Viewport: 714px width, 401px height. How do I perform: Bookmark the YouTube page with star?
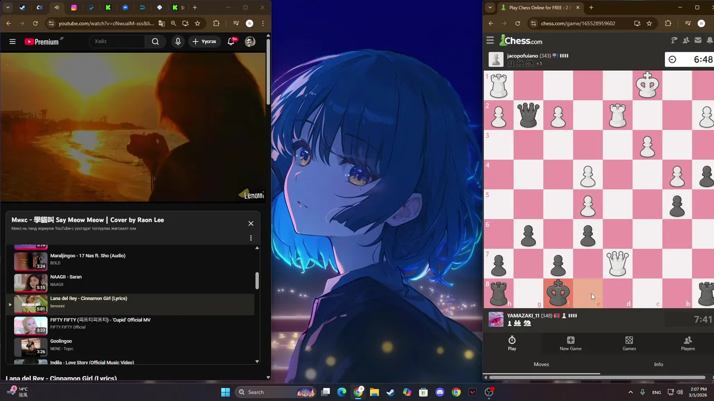tap(197, 23)
